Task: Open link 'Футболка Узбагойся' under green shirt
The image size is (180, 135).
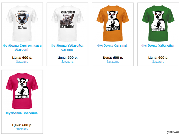Action: click(x=158, y=46)
